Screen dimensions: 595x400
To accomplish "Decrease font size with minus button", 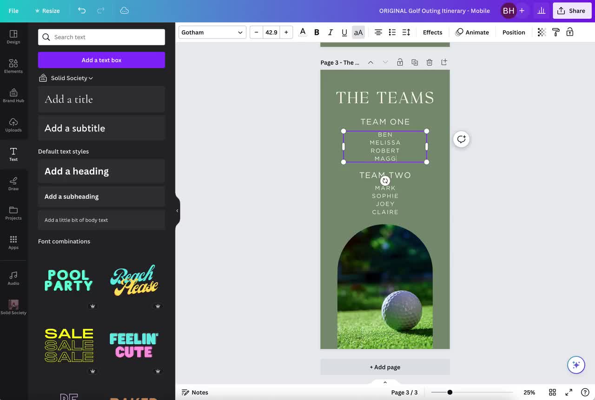I will point(256,32).
